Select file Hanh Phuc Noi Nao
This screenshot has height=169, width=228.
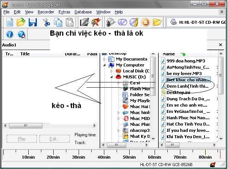[188, 118]
